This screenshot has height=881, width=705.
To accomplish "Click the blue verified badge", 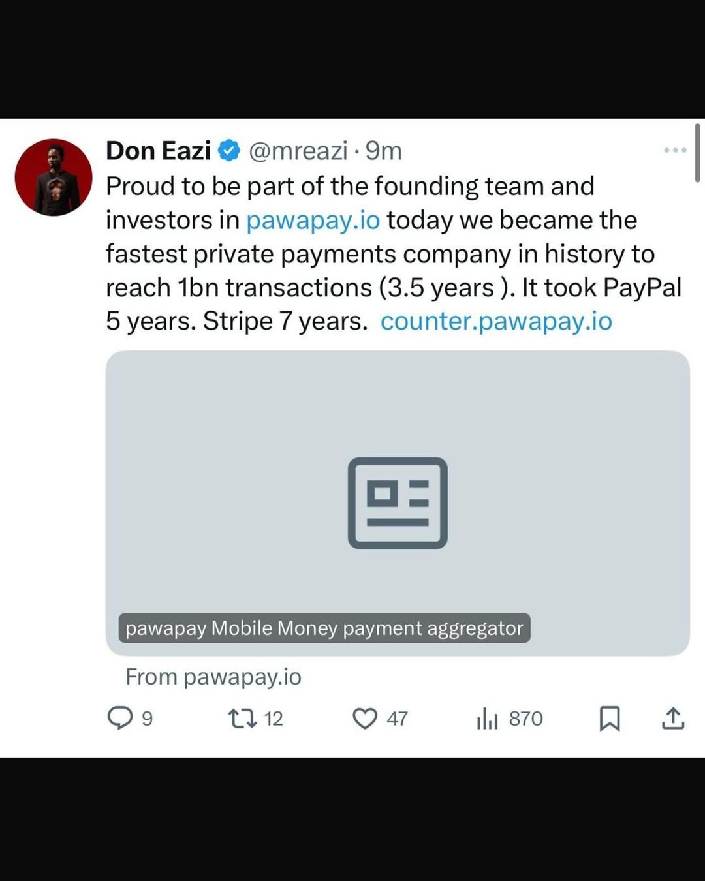I will point(229,151).
